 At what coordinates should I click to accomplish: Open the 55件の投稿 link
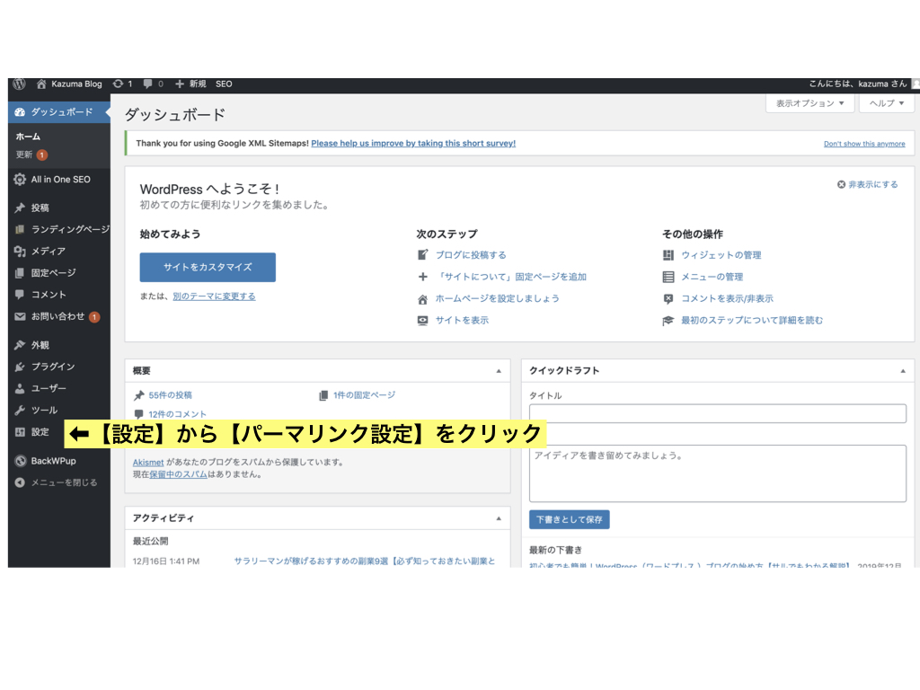[170, 395]
